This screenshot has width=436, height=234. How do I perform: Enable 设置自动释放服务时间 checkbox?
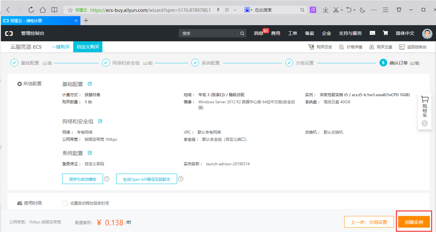[x=65, y=203]
